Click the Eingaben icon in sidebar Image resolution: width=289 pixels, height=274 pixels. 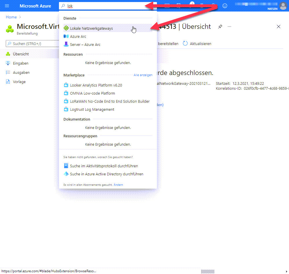[8, 63]
